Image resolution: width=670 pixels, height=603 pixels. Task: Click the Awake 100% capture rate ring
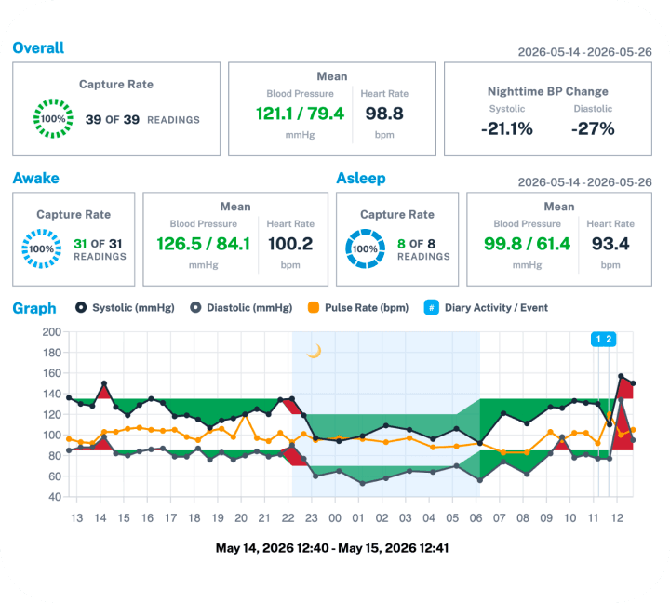(x=42, y=248)
